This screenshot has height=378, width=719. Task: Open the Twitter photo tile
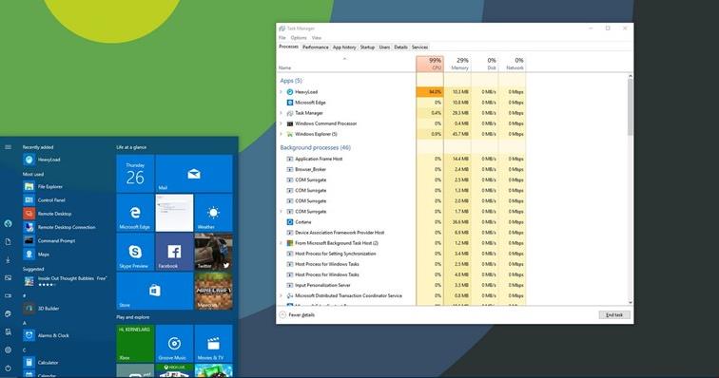[x=214, y=252]
